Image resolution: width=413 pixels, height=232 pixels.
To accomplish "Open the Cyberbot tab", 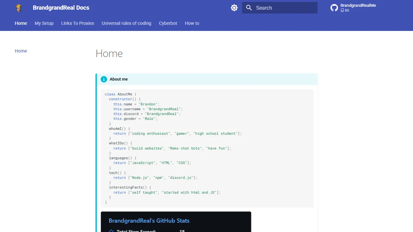I will pyautogui.click(x=168, y=23).
